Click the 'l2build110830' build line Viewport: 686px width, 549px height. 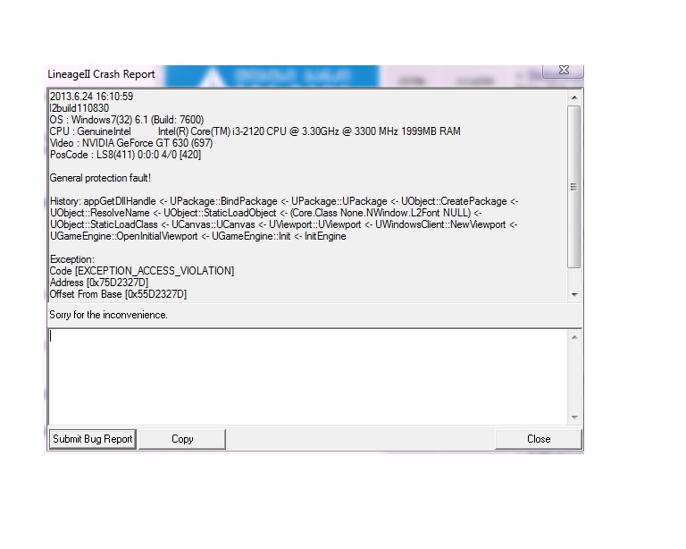[x=79, y=108]
